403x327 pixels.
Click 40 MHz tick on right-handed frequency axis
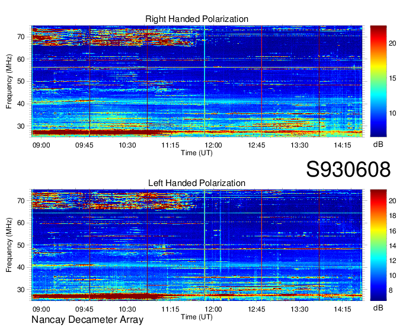(21, 104)
